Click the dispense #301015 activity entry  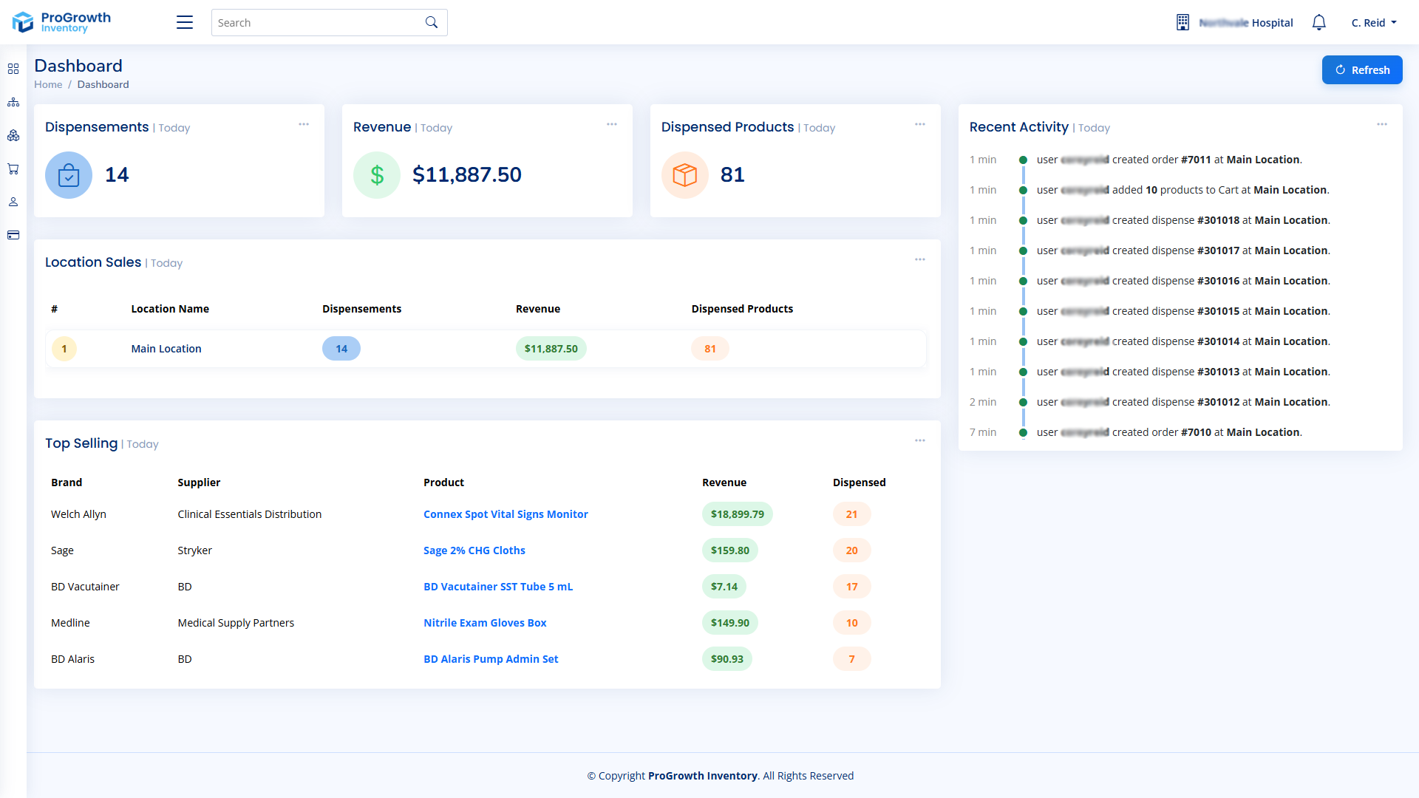coord(1183,311)
